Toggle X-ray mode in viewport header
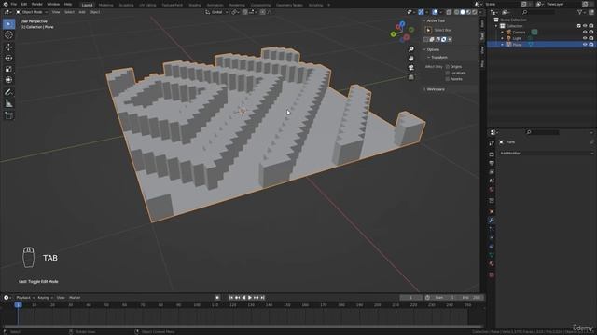This screenshot has width=597, height=335. [449, 12]
